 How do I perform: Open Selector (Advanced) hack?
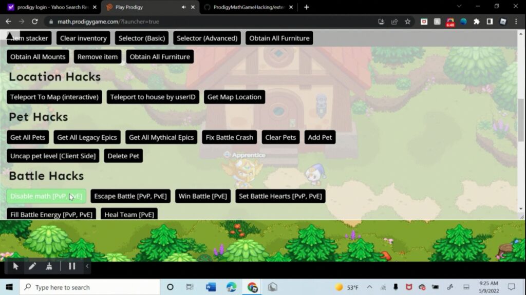click(x=207, y=38)
